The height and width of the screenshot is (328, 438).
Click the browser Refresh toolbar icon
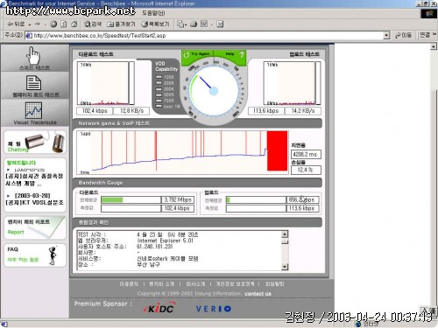(x=64, y=24)
